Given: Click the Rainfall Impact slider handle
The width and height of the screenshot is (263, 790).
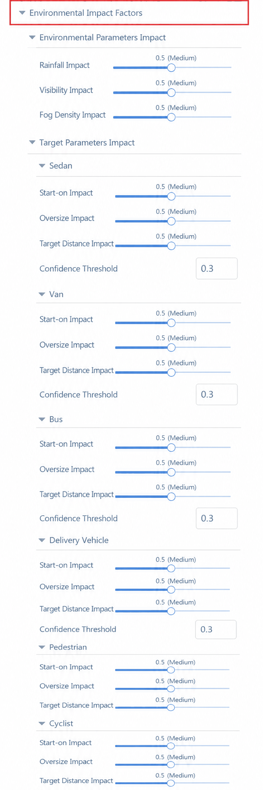Looking at the screenshot, I should [171, 68].
